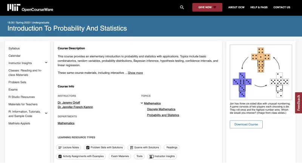Click the dice course image thumbnail
Screen dimensions: 302x163
[261, 72]
